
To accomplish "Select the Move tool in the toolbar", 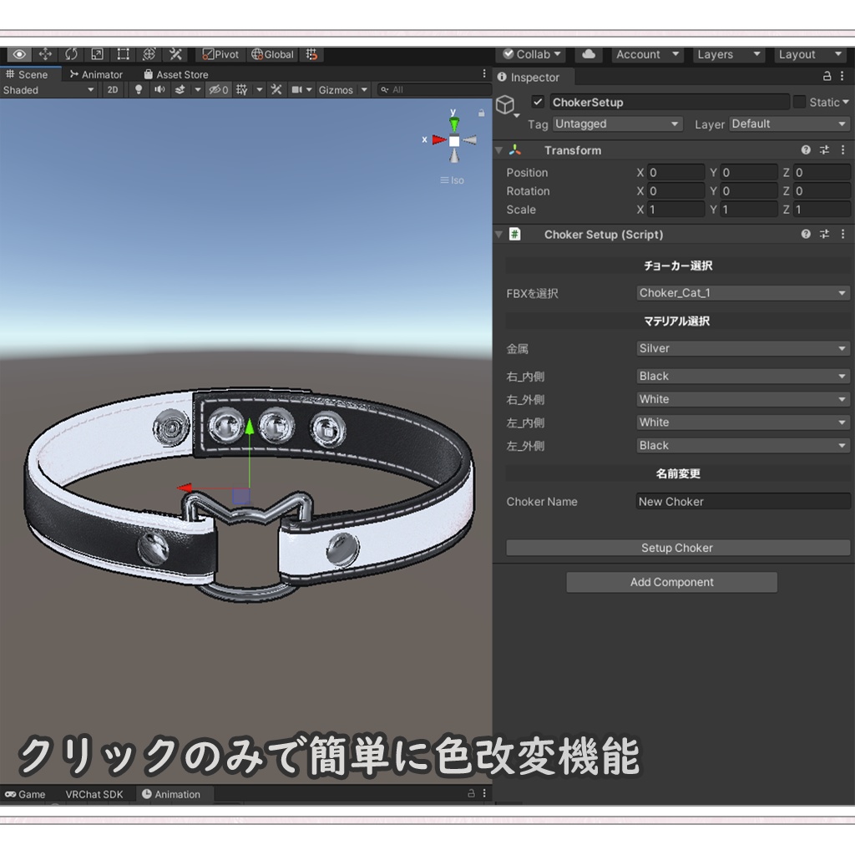I will point(46,53).
